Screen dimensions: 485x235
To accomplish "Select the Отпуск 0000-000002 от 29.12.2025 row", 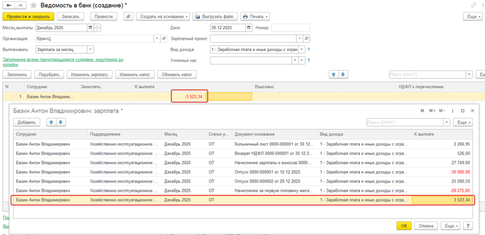I will click(x=243, y=181).
